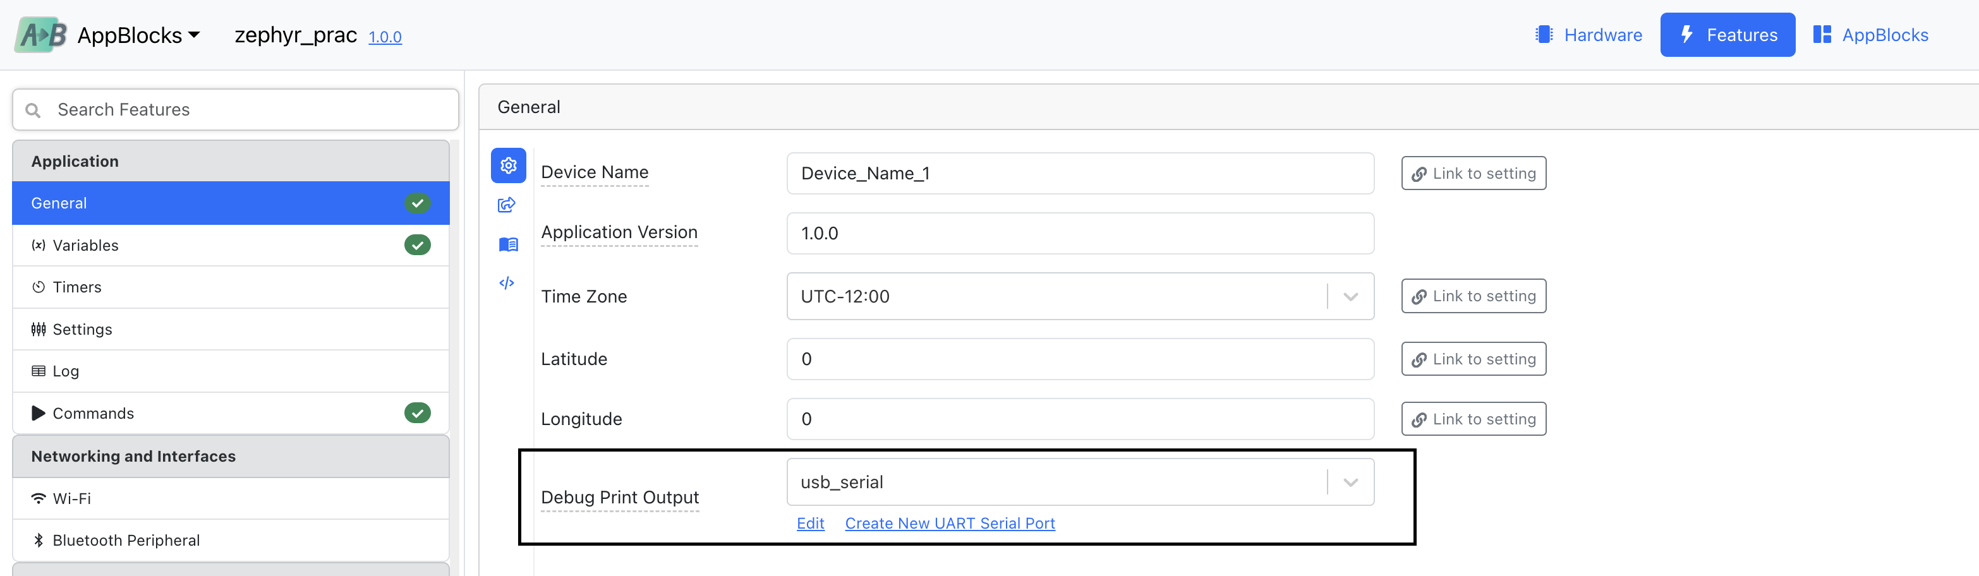Select the gear settings icon in General panel
1979x576 pixels.
(x=508, y=165)
